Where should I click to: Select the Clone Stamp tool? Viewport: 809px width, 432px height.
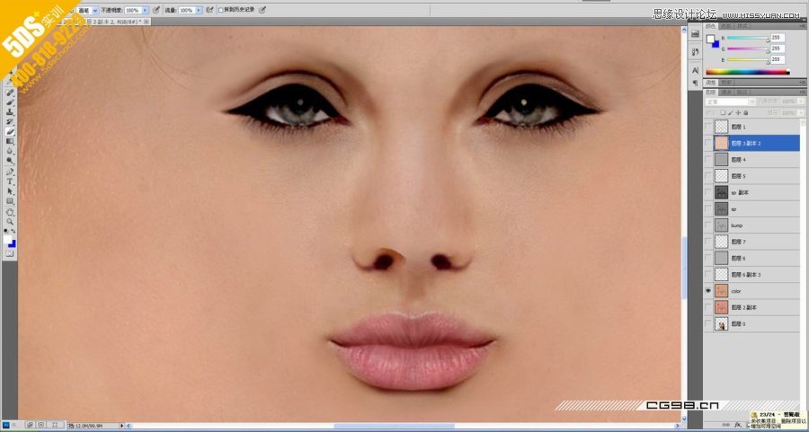point(10,112)
